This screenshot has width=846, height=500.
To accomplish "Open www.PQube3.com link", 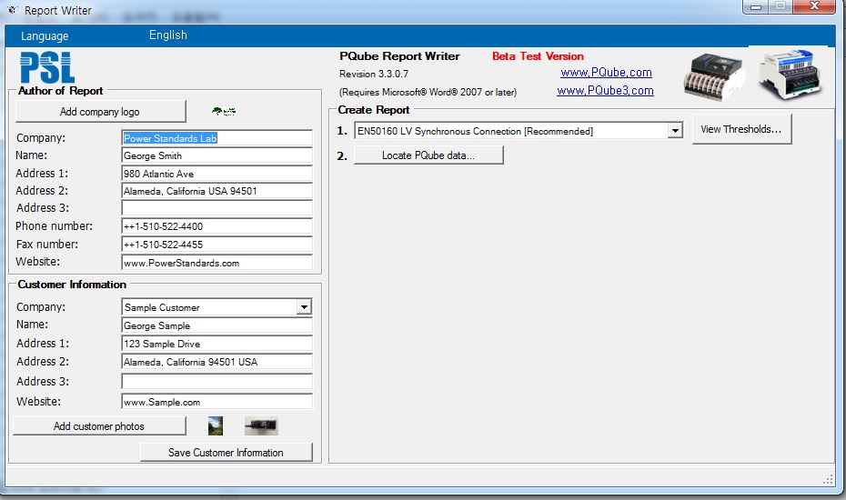I will pyautogui.click(x=605, y=91).
